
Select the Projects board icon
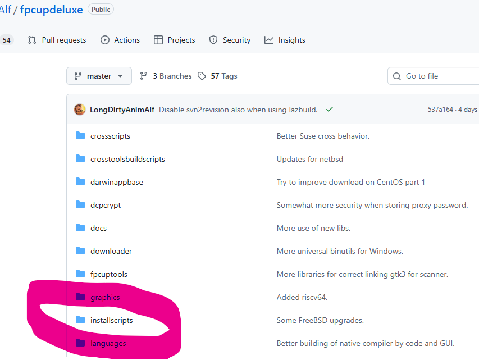pyautogui.click(x=159, y=40)
